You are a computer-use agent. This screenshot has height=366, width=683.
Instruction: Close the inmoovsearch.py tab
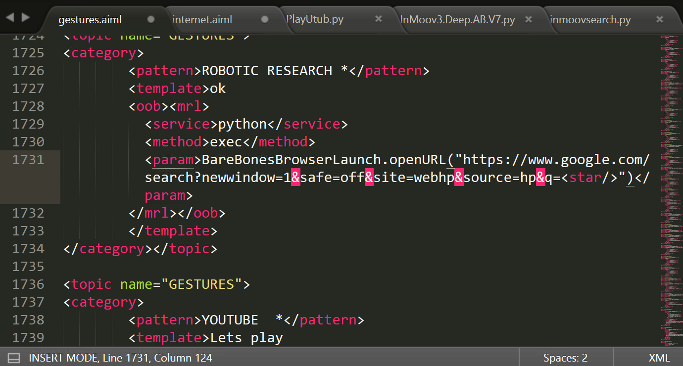click(660, 19)
